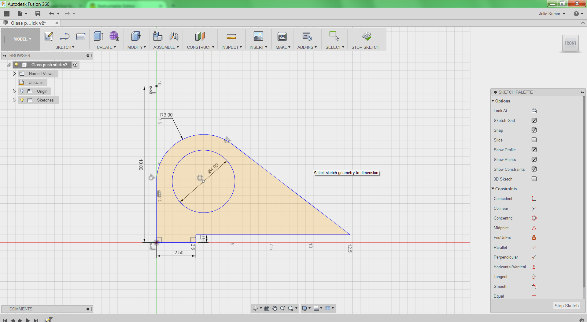Open the ASSEMBLE menu
The height and width of the screenshot is (322, 587).
166,47
